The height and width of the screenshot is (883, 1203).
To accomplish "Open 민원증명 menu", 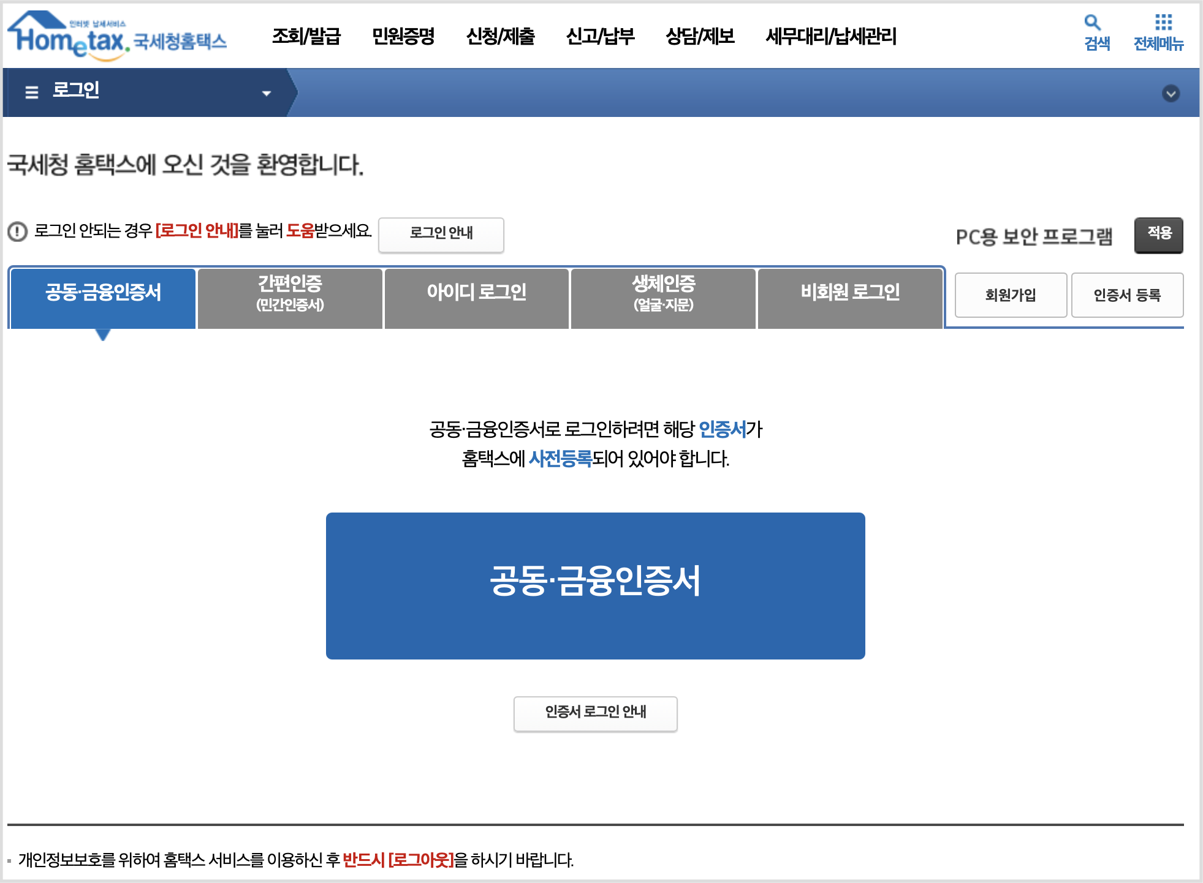I will click(403, 37).
